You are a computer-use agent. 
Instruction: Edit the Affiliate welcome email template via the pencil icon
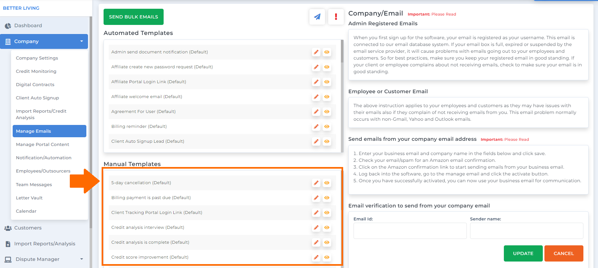[x=316, y=97]
